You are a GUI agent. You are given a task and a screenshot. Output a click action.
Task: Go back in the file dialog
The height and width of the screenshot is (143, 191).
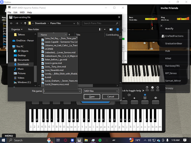point(11,23)
